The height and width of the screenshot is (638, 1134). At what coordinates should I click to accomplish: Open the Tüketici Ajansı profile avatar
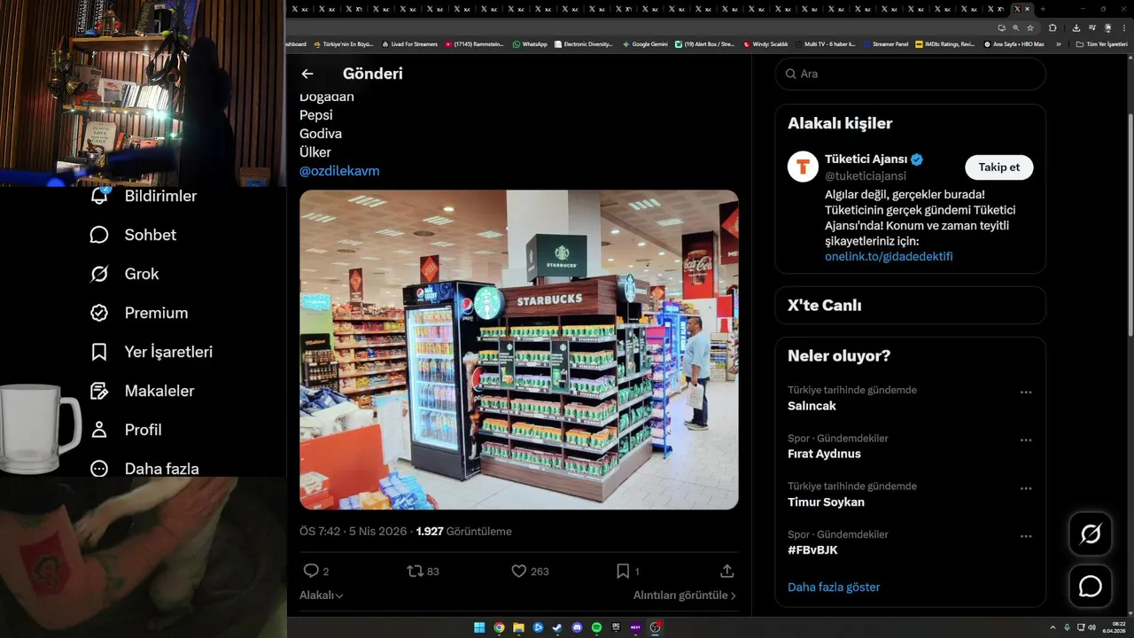pyautogui.click(x=803, y=167)
